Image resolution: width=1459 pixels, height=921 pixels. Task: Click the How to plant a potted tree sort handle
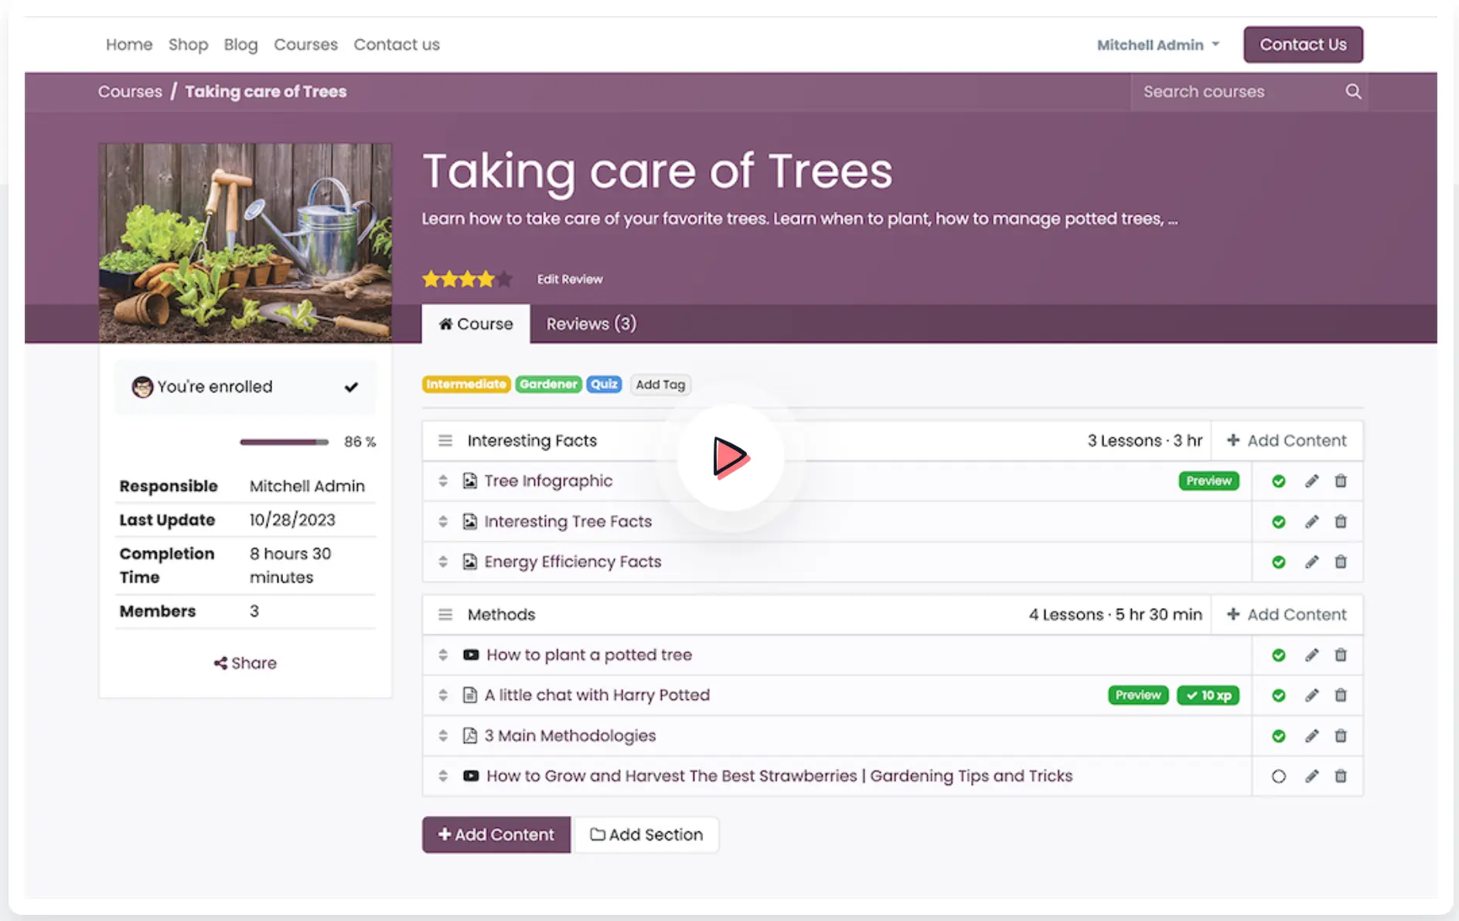click(x=443, y=654)
